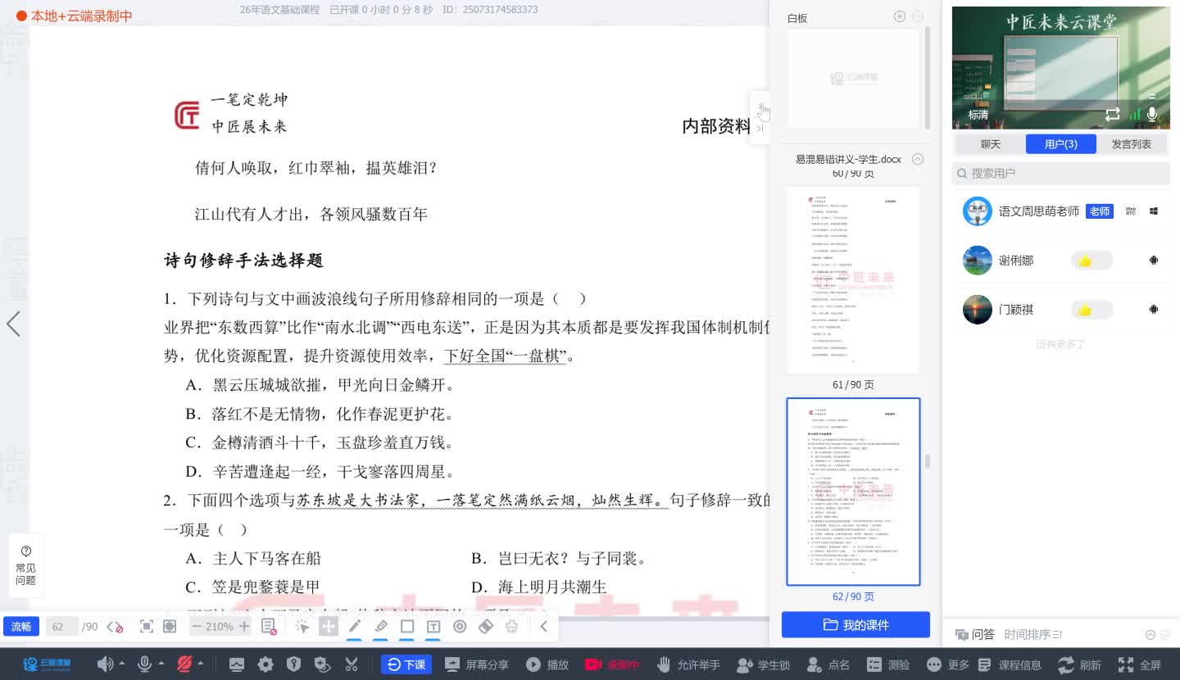Choose the rectangle drawing tool
Screen dimensions: 1180x680
point(407,626)
